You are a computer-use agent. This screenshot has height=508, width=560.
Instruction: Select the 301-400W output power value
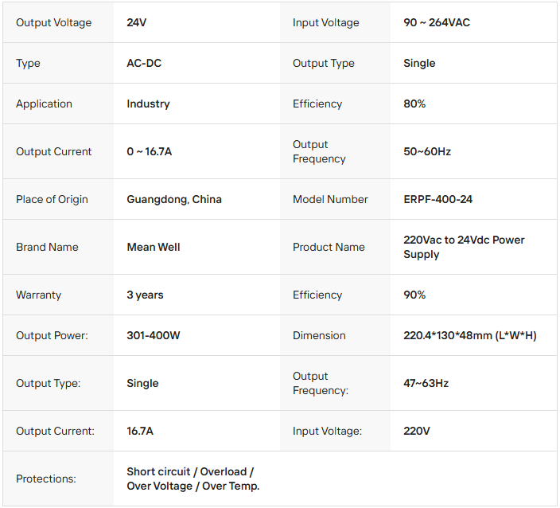[154, 335]
